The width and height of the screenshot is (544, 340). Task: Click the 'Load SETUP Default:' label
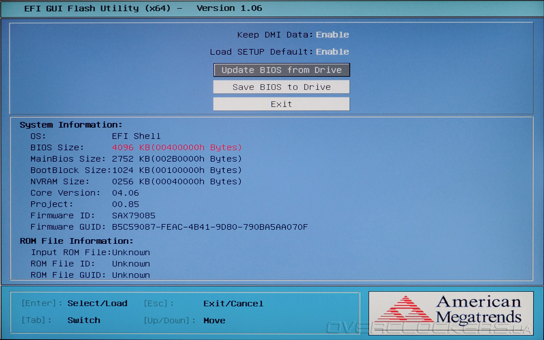pyautogui.click(x=262, y=52)
